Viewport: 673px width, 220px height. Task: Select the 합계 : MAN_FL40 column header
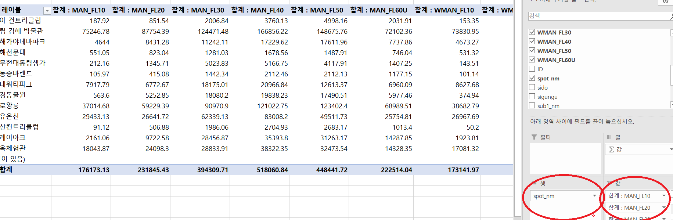pos(258,10)
